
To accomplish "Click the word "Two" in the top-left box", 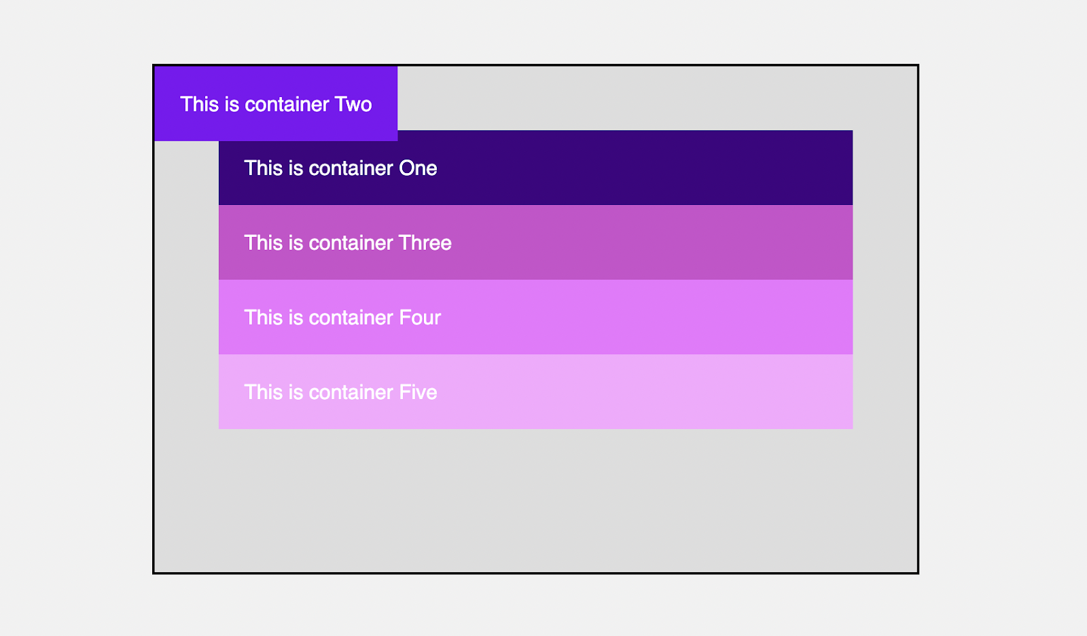I will coord(353,105).
